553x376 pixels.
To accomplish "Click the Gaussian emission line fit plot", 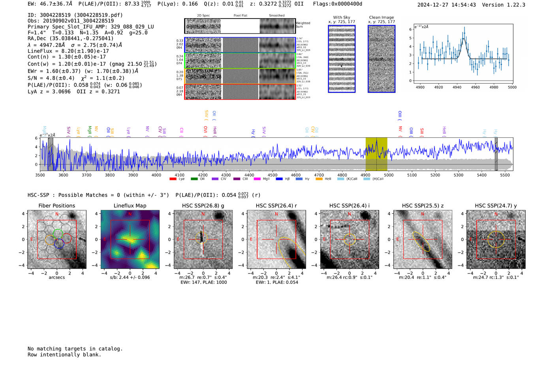I will tap(463, 54).
